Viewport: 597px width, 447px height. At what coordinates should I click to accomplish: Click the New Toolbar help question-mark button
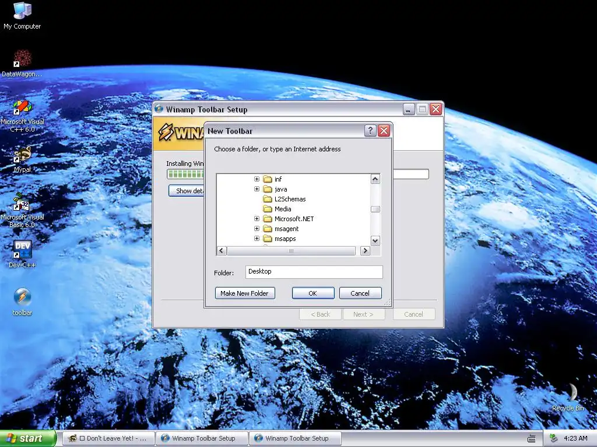pyautogui.click(x=370, y=130)
